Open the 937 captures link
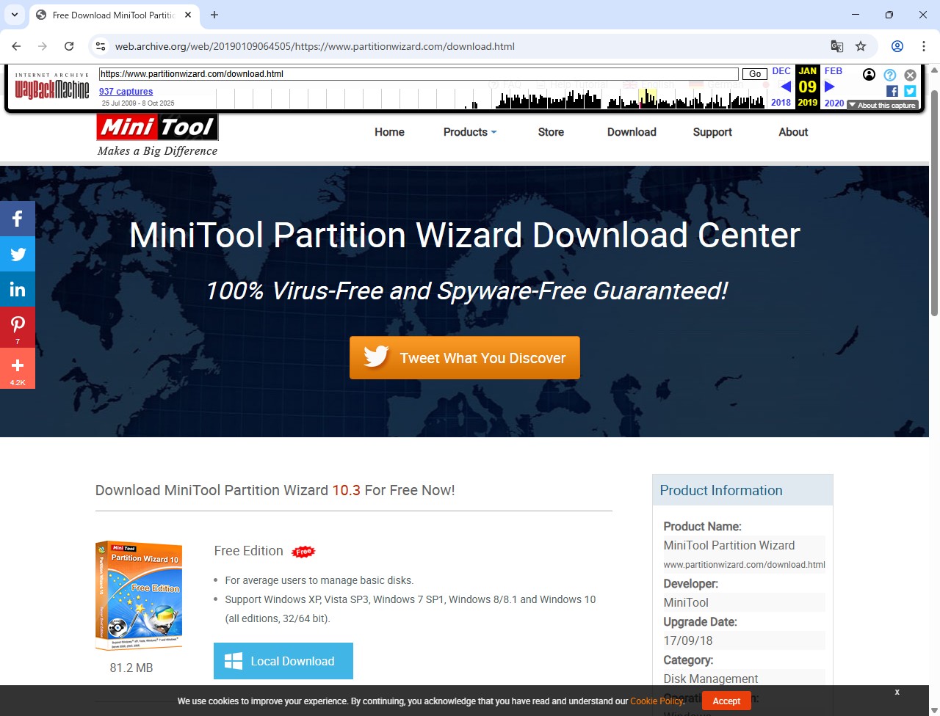Screen dimensions: 940x716 [126, 92]
